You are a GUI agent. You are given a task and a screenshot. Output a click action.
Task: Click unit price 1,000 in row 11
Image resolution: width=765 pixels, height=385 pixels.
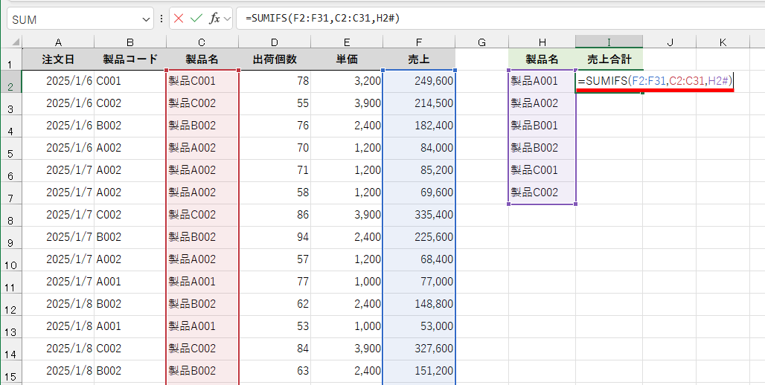point(346,282)
